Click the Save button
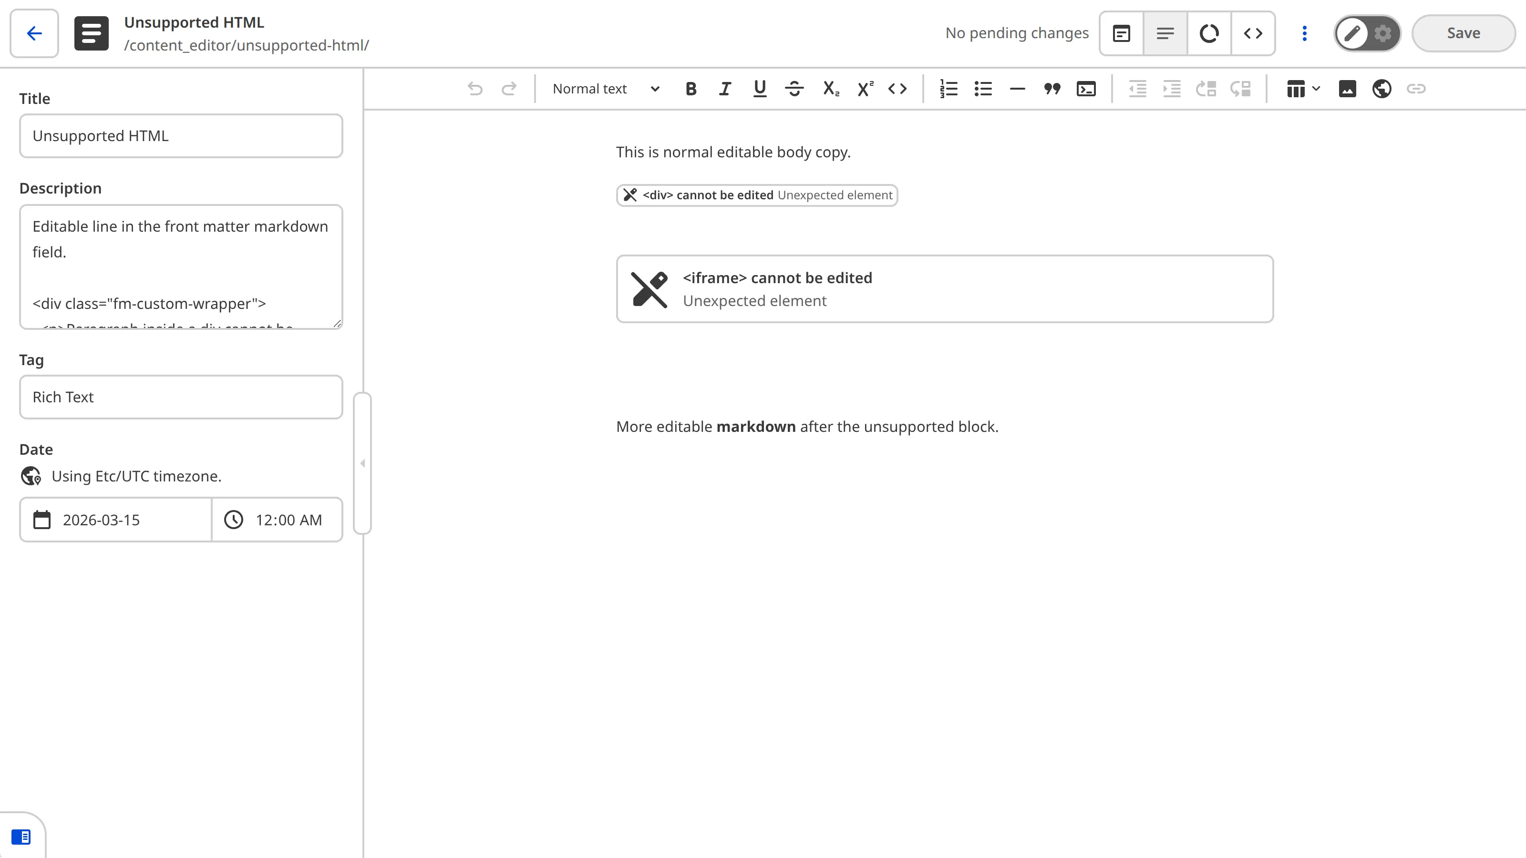The height and width of the screenshot is (858, 1526). (x=1463, y=32)
